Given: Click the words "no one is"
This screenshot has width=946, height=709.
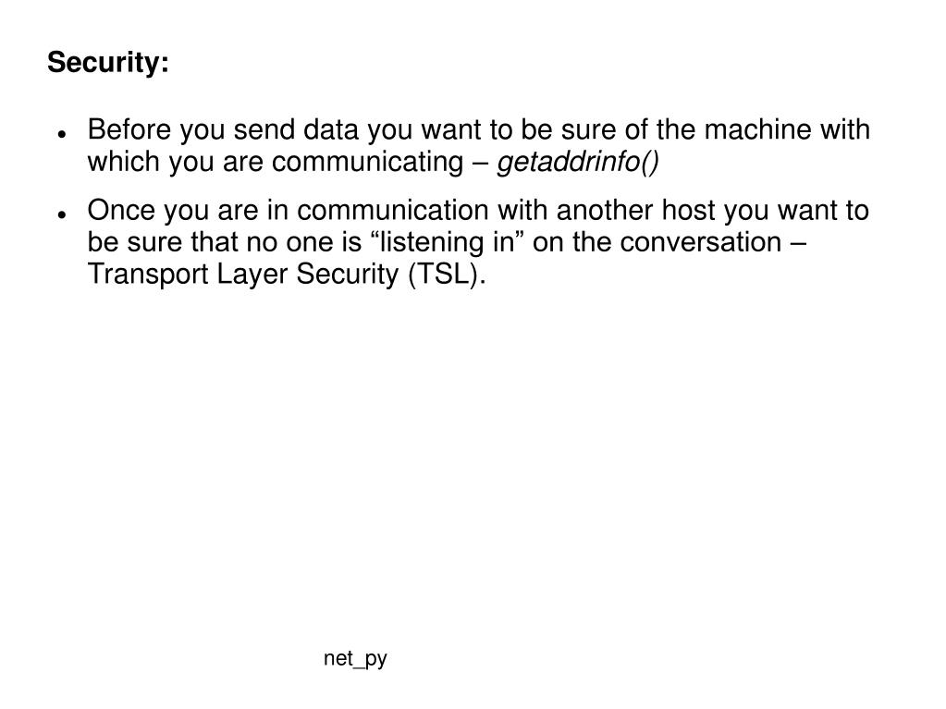Looking at the screenshot, I should pyautogui.click(x=303, y=242).
